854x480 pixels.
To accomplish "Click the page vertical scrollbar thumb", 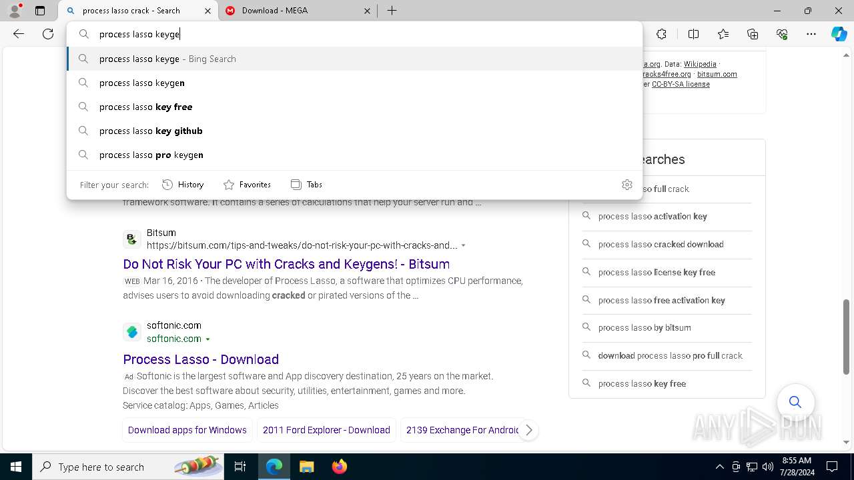I will [x=846, y=337].
